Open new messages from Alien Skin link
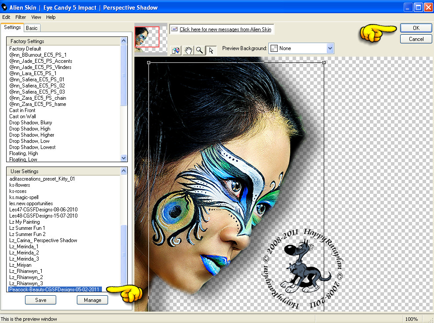This screenshot has width=434, height=323. coord(225,29)
